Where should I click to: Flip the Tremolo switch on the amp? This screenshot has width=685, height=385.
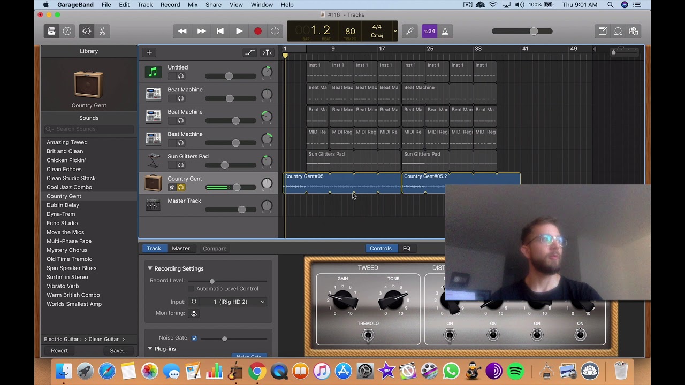tap(368, 335)
